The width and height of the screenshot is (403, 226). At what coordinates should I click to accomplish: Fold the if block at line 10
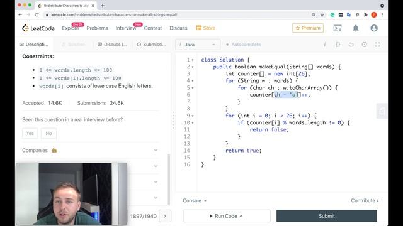point(193,123)
